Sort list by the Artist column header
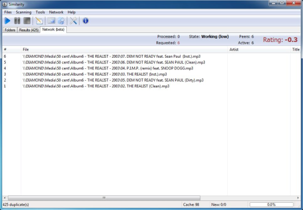The height and width of the screenshot is (210, 303). [x=259, y=49]
